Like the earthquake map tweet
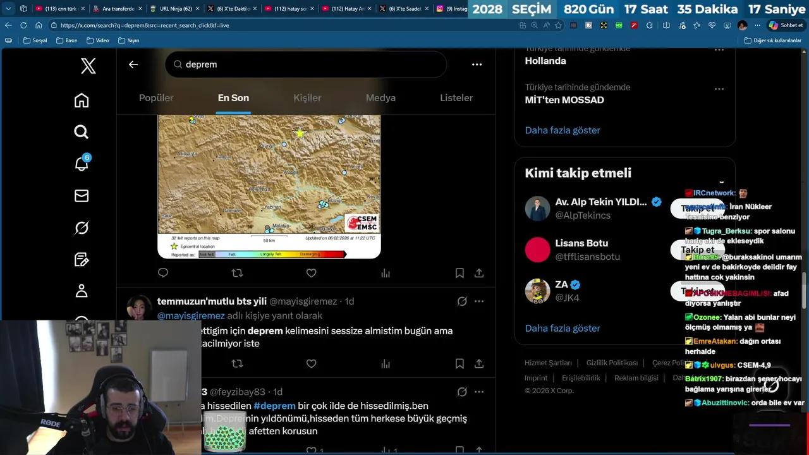Screen dimensions: 809x455 coord(311,273)
